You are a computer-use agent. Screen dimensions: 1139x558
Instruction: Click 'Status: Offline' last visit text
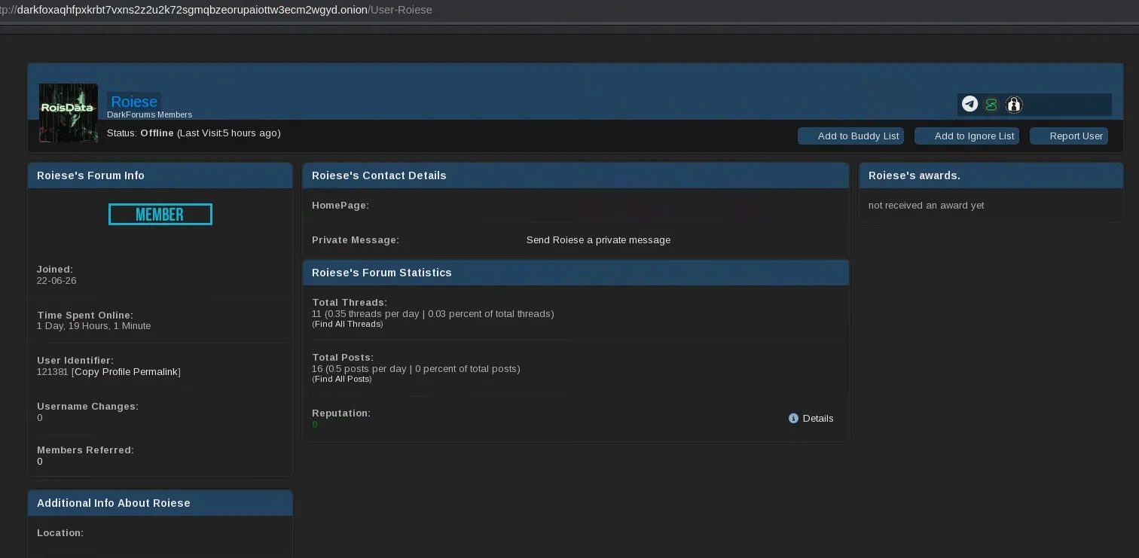pos(194,133)
